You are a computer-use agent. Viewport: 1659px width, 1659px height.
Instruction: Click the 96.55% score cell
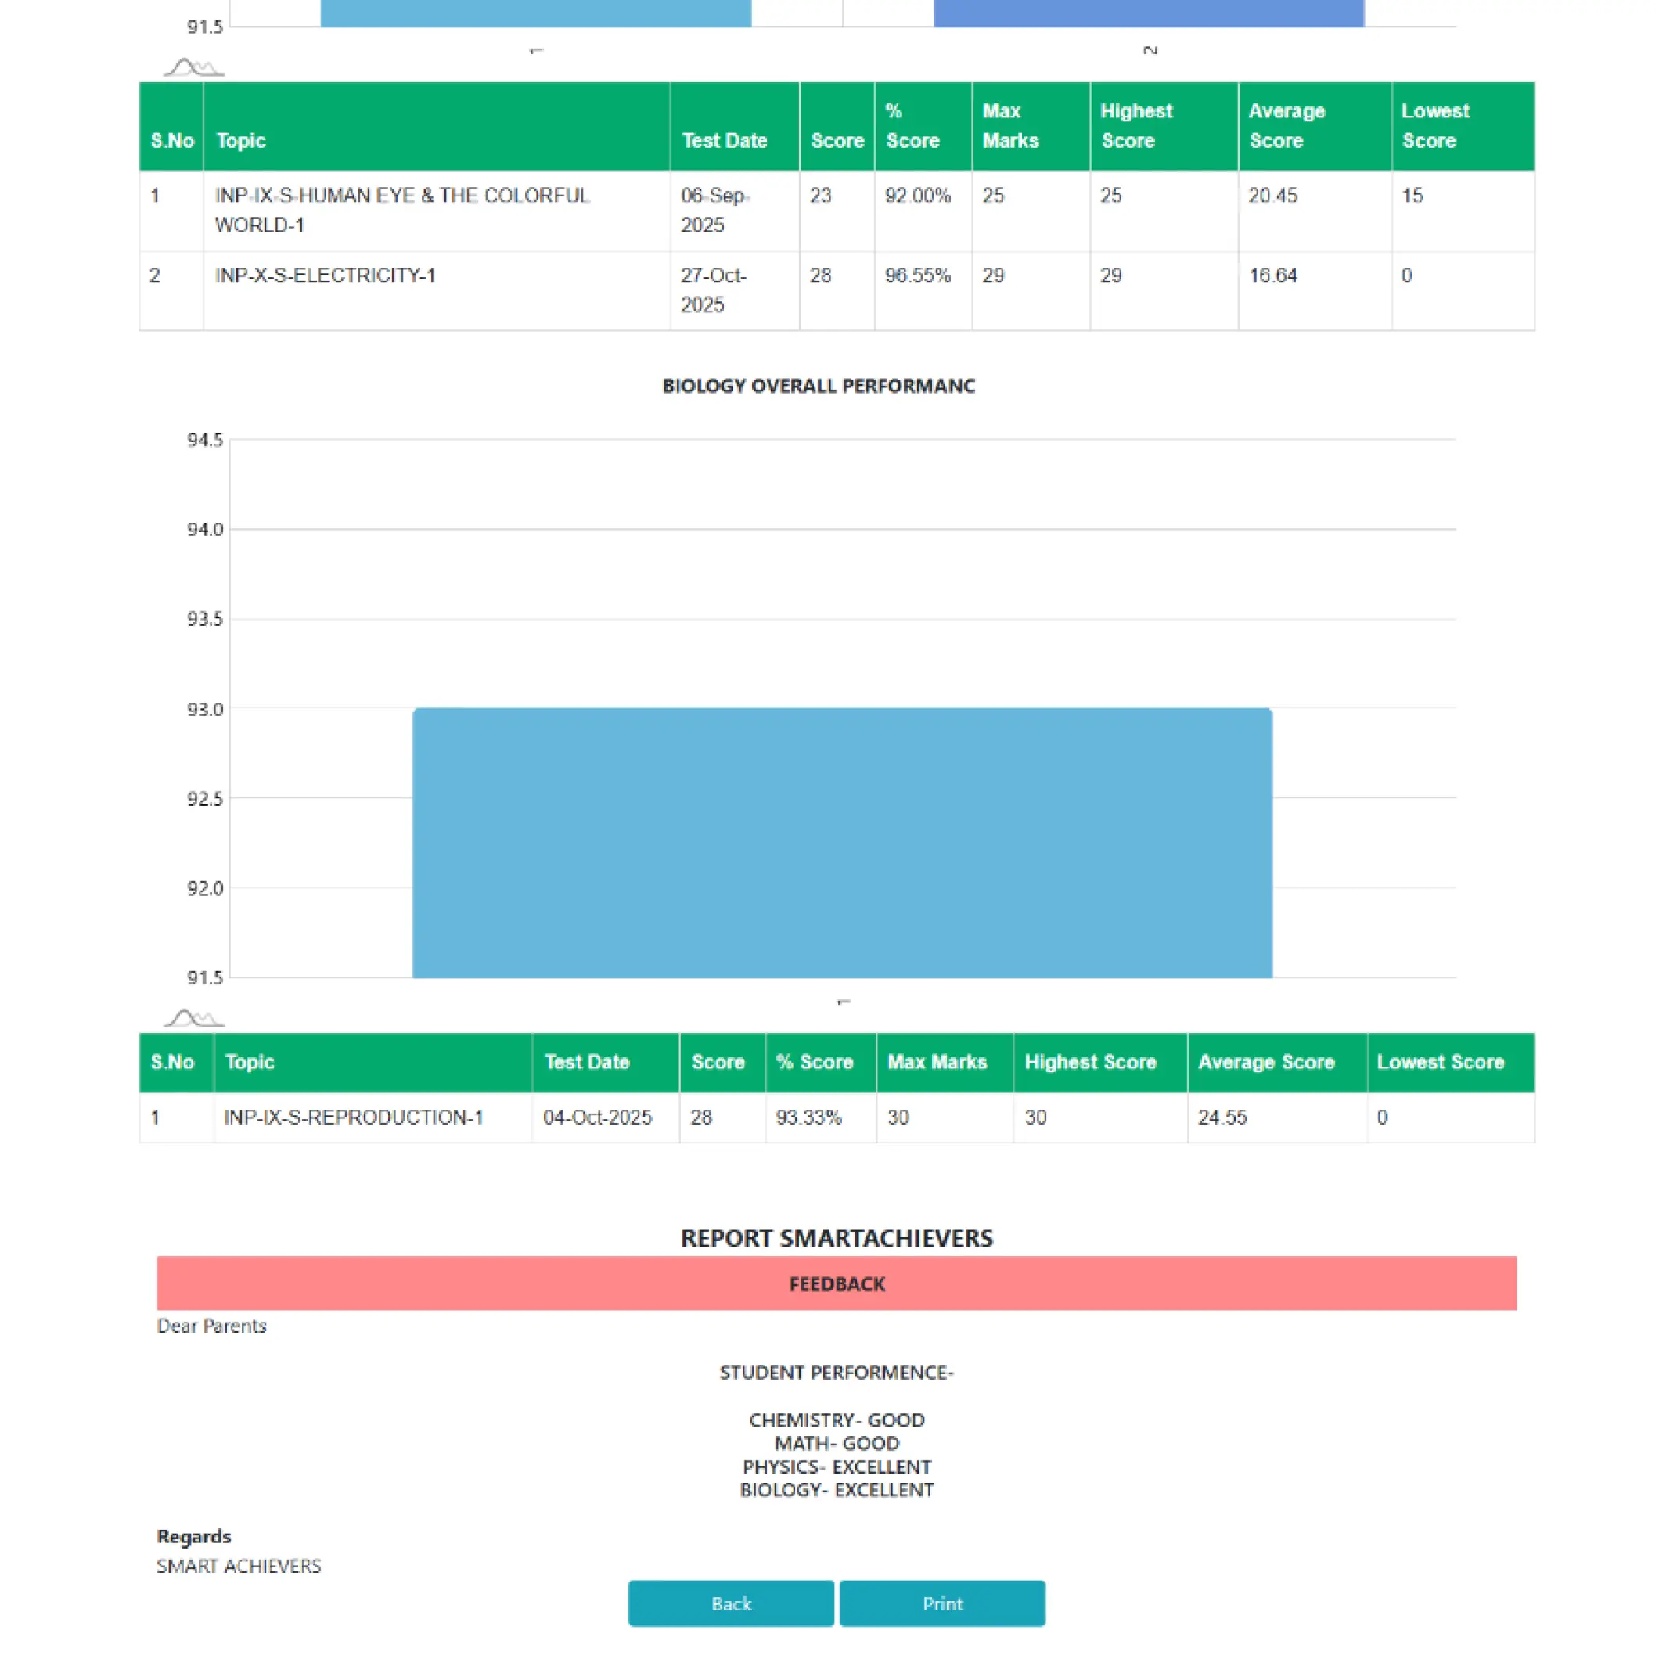[917, 275]
